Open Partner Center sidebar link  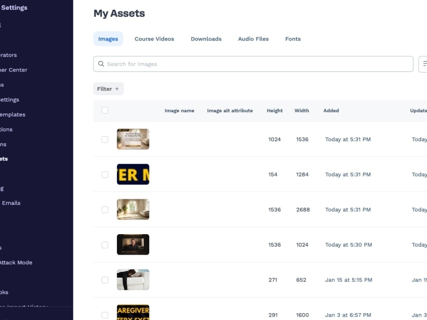14,70
